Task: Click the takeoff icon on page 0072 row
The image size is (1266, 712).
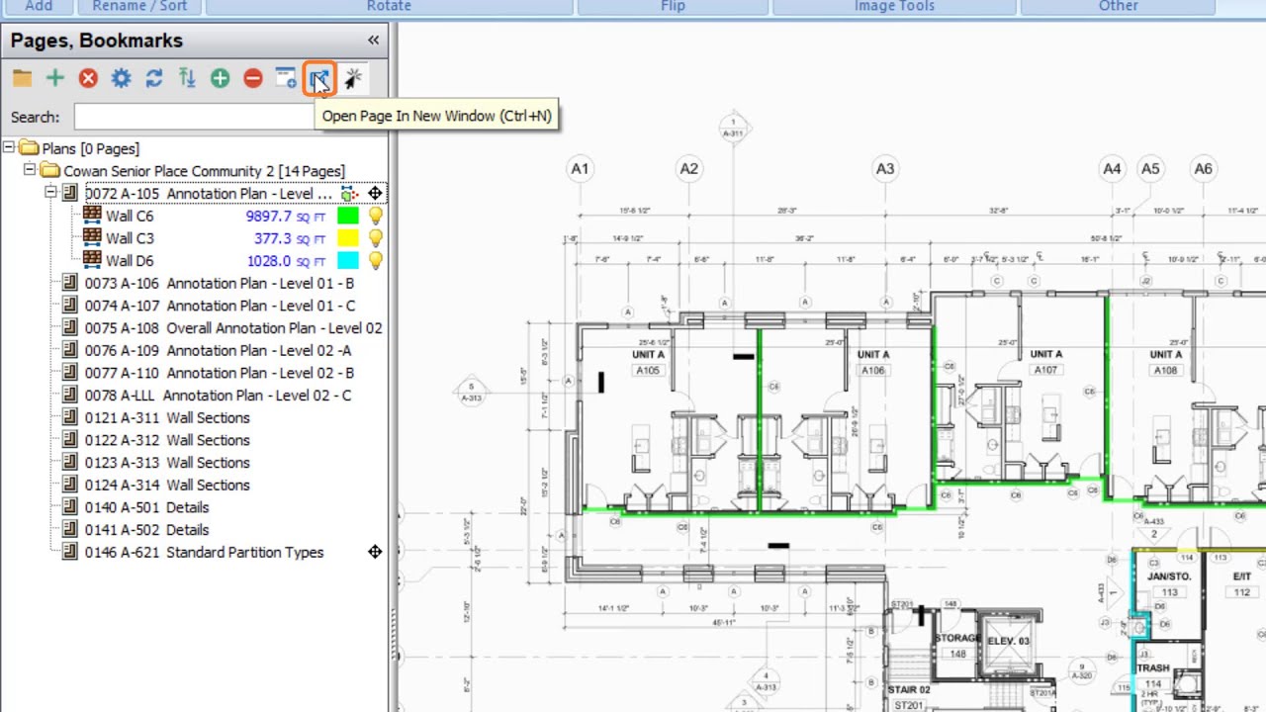Action: (349, 194)
